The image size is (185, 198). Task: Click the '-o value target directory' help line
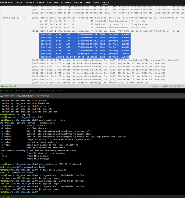tap(46, 139)
